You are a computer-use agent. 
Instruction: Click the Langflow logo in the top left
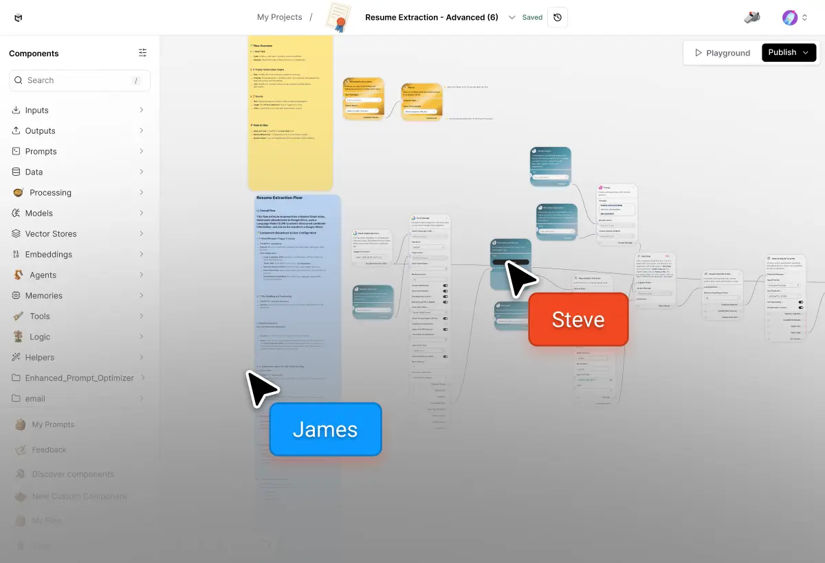point(18,17)
